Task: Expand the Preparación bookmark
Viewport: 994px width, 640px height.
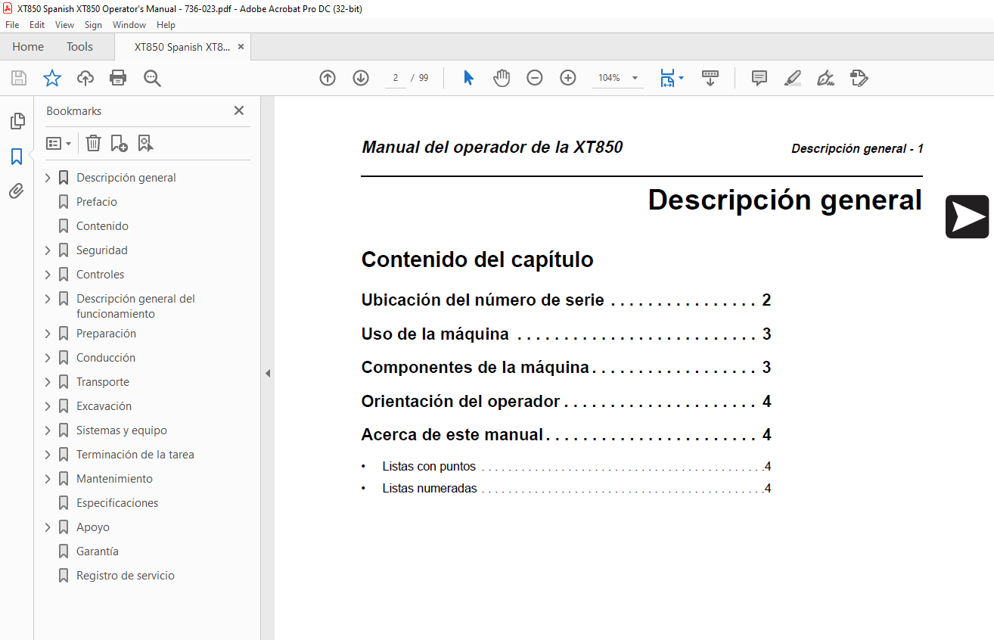Action: [x=48, y=334]
